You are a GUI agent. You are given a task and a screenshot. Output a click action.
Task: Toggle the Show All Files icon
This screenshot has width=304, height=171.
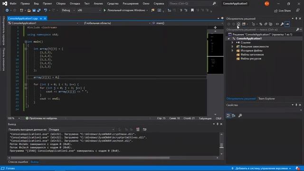pyautogui.click(x=271, y=24)
